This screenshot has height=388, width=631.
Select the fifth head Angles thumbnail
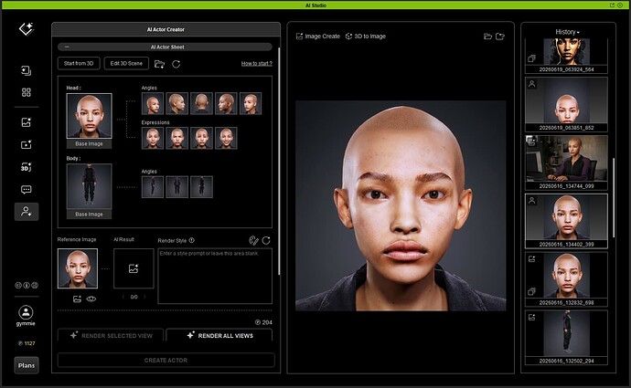tap(251, 103)
